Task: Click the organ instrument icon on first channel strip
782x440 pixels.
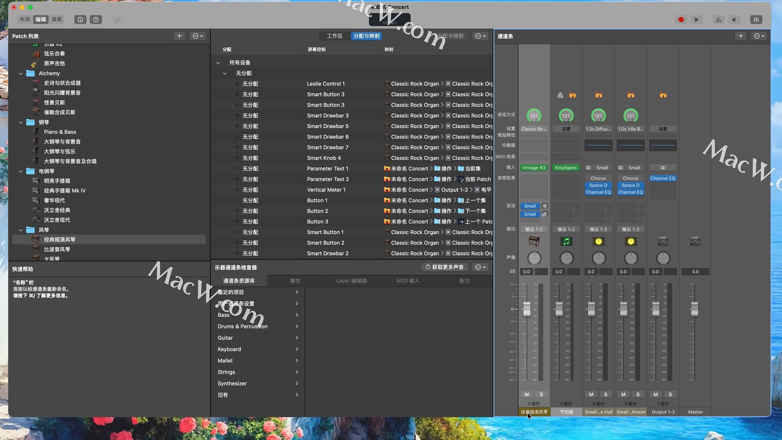Action: click(534, 241)
